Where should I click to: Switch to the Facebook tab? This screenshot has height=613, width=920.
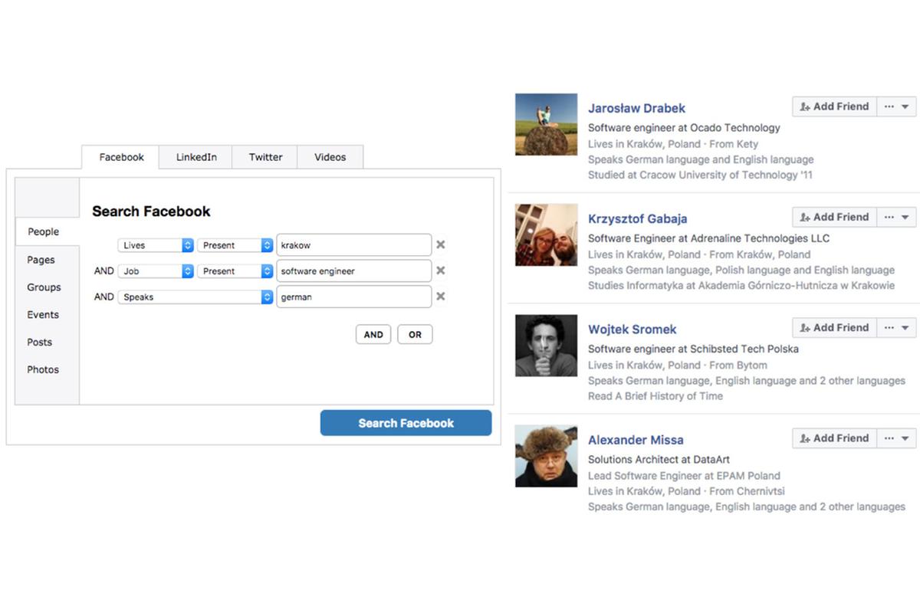pos(121,157)
